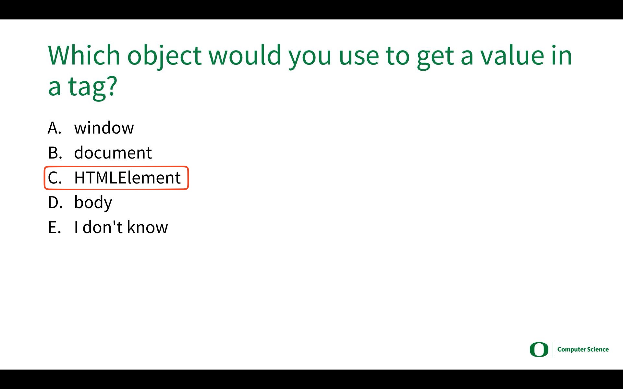Select answer text "document"
This screenshot has height=389, width=623.
[113, 153]
